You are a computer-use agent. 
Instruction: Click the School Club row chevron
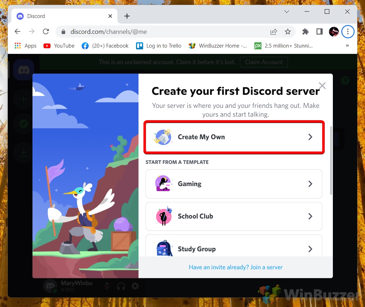310,216
